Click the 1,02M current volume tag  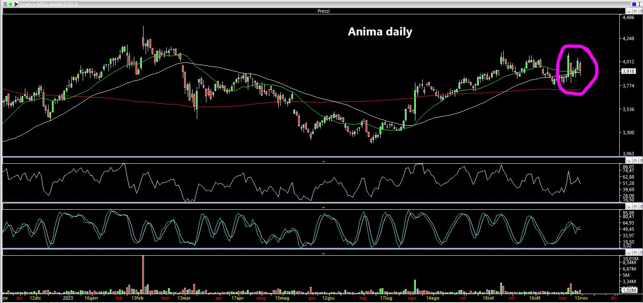tap(629, 290)
